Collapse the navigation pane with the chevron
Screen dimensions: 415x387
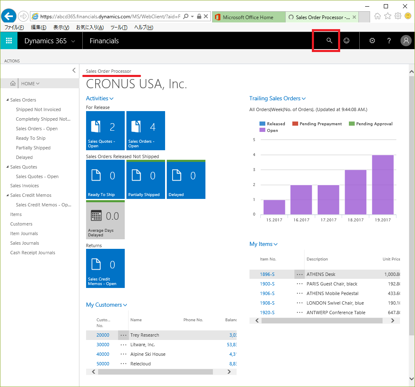(x=74, y=70)
